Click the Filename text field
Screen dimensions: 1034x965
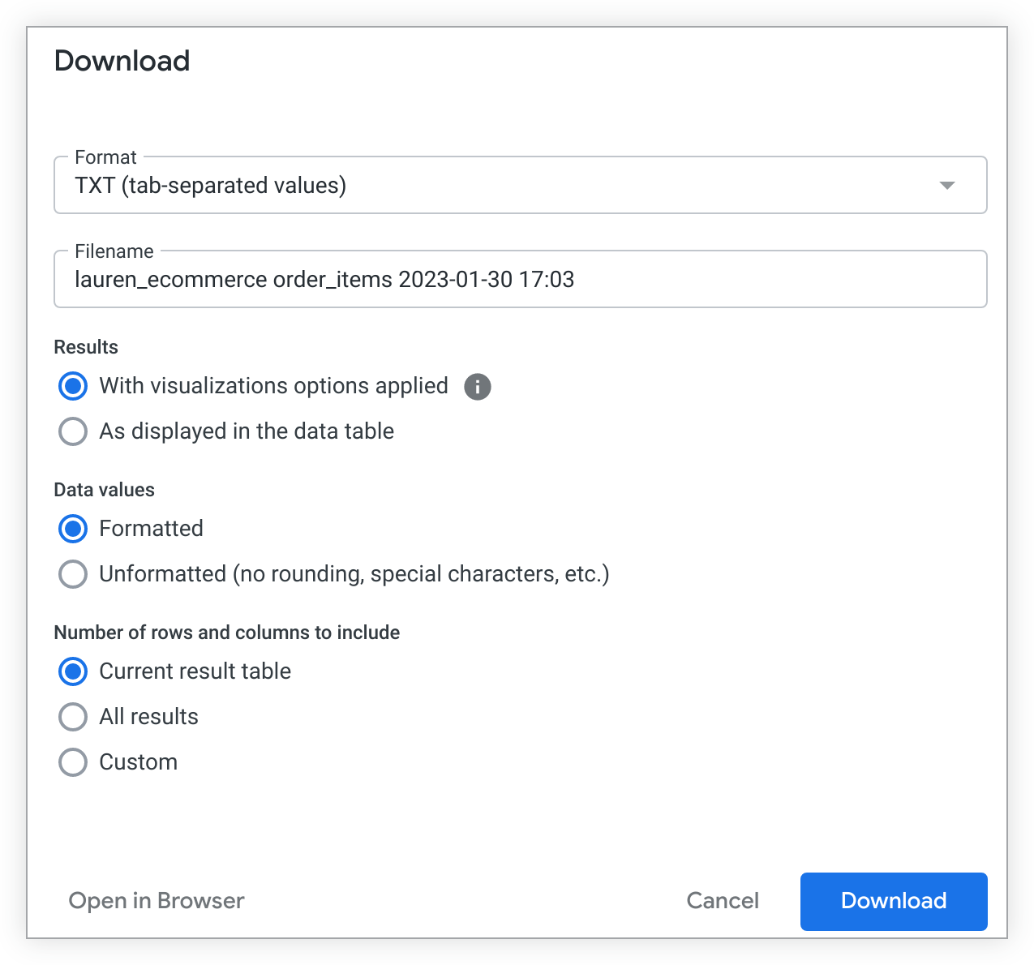[x=519, y=280]
